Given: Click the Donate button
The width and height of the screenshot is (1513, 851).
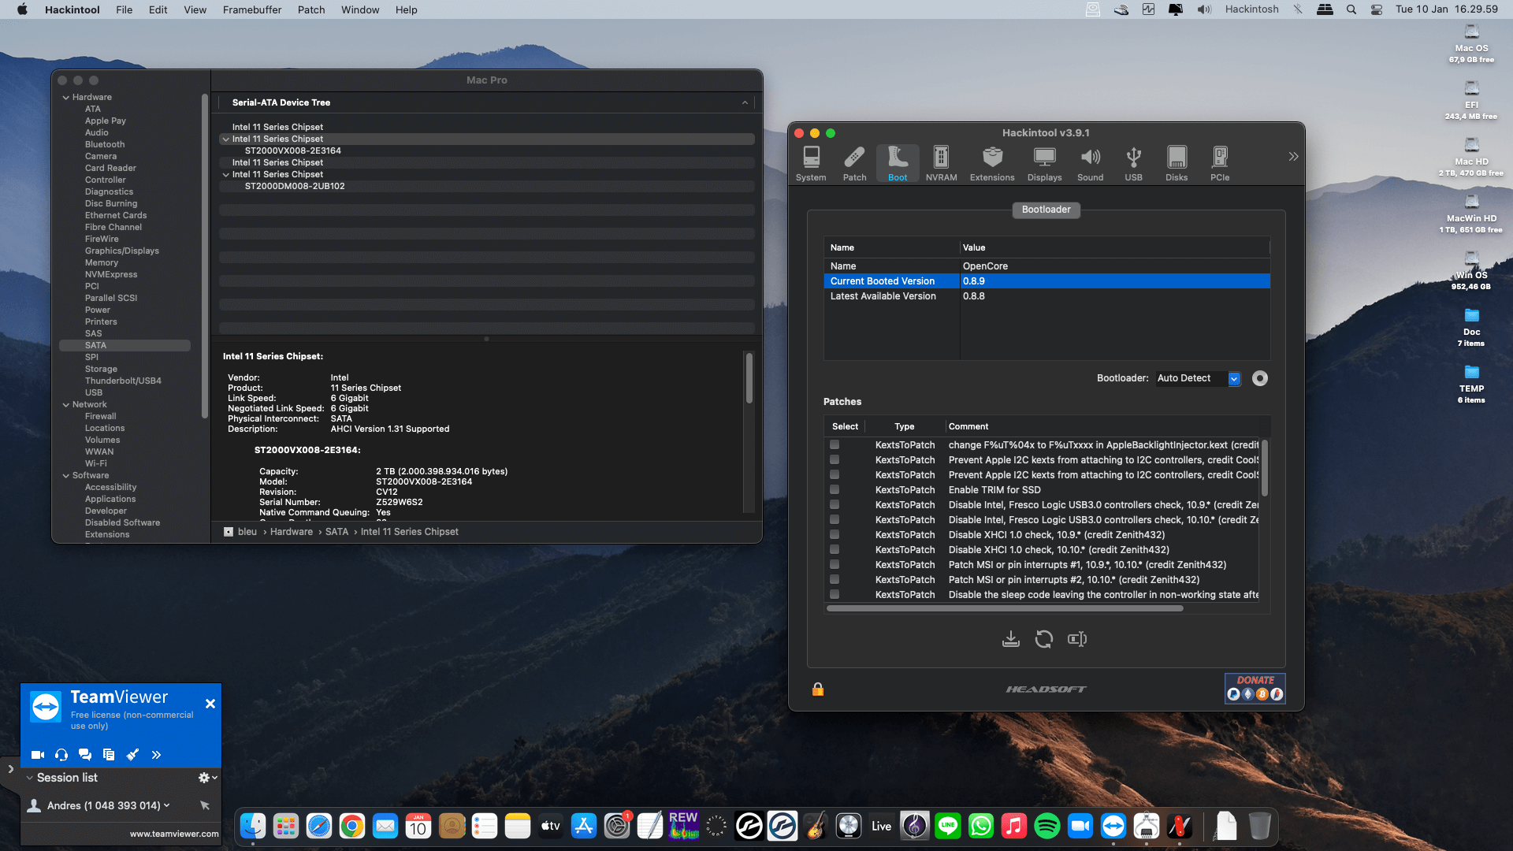Looking at the screenshot, I should (1255, 688).
